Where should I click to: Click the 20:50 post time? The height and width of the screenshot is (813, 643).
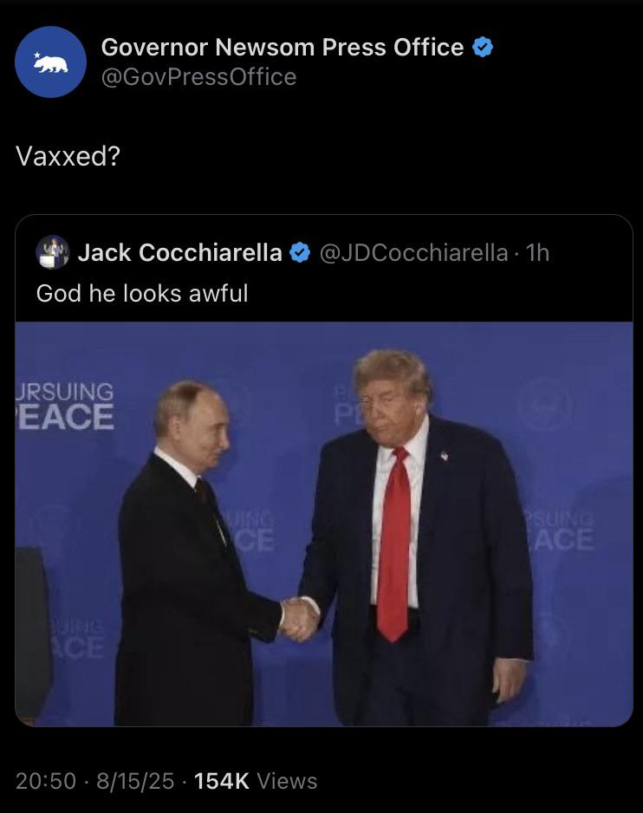46,781
